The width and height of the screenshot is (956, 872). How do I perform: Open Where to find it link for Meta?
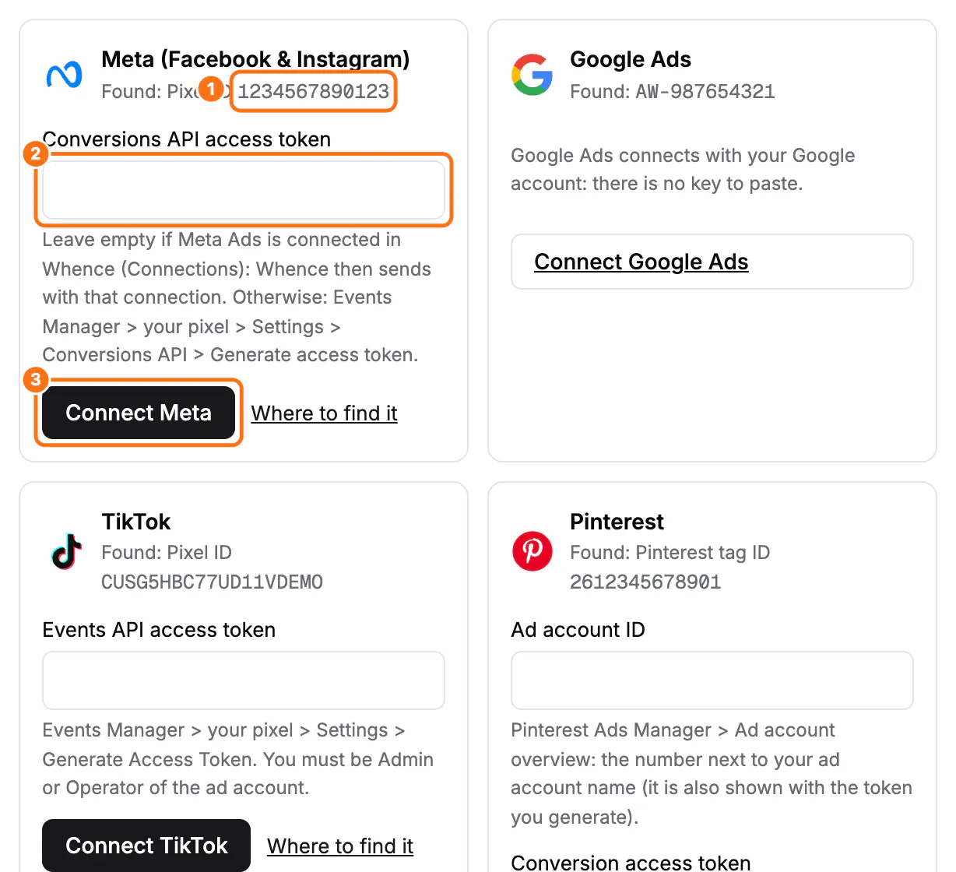click(324, 413)
